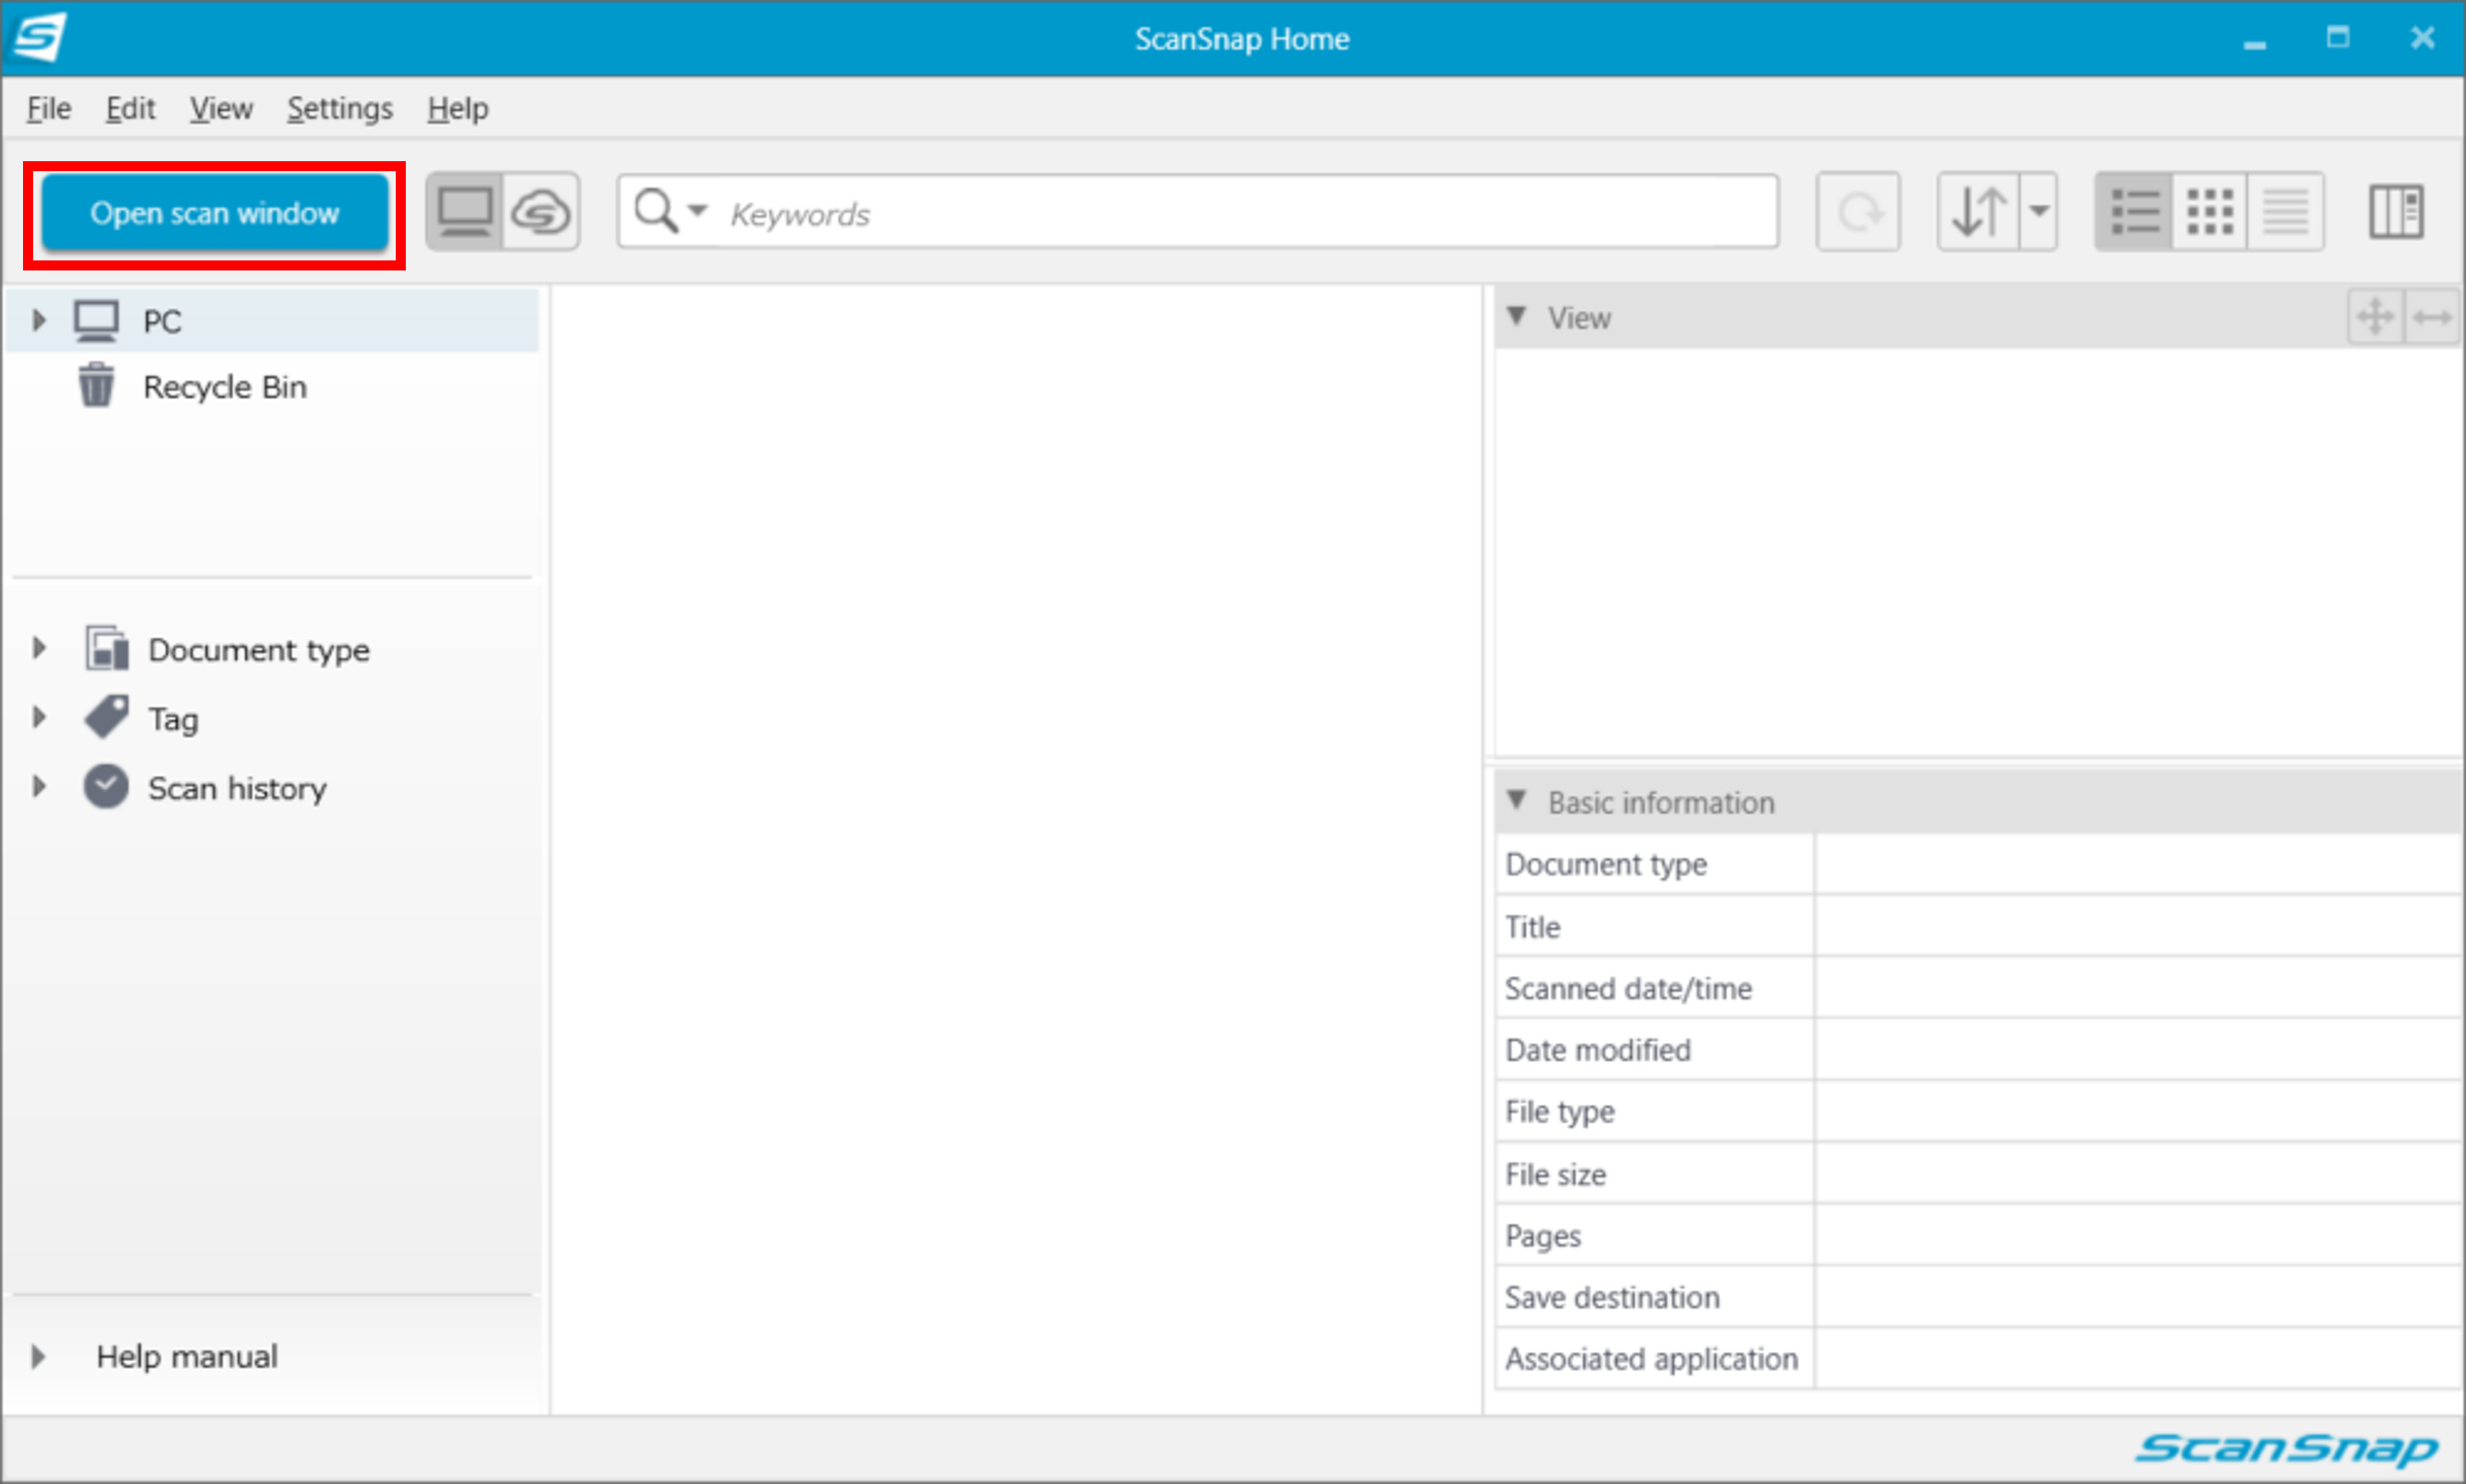Viewport: 2466px width, 1484px height.
Task: Select Document type label in sidebar
Action: (259, 650)
